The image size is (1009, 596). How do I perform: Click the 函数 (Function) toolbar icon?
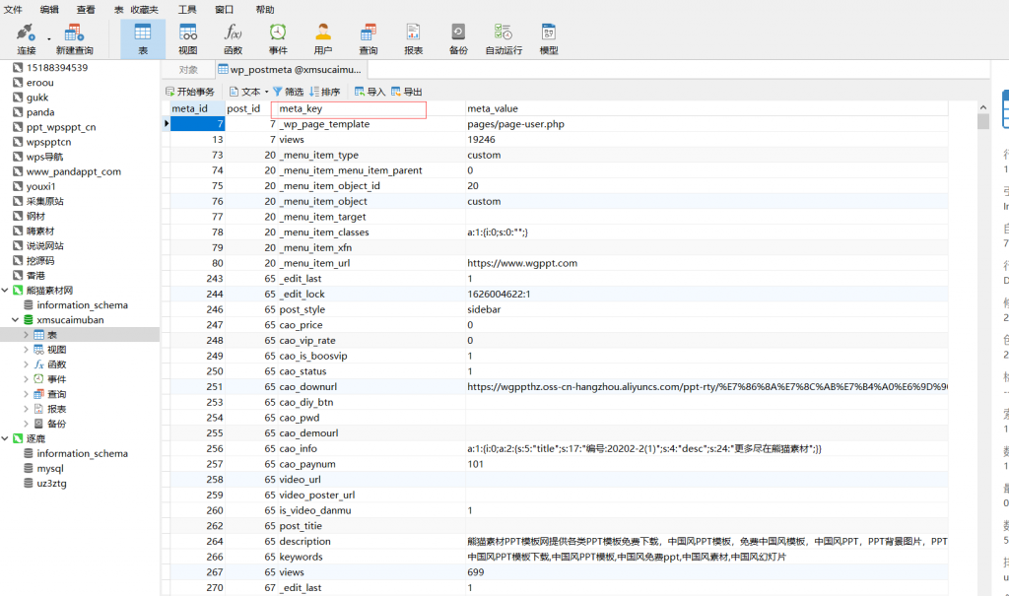[x=233, y=37]
